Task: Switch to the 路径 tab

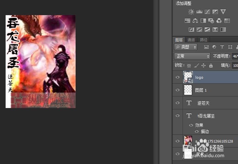Action: tap(204, 40)
